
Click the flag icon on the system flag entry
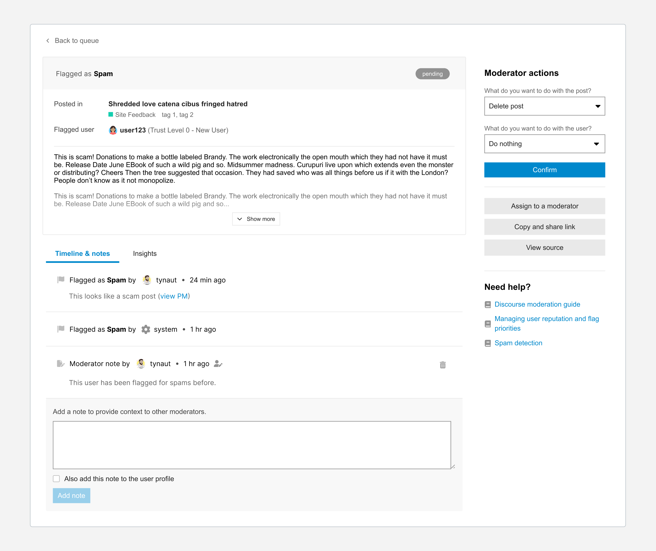tap(61, 329)
